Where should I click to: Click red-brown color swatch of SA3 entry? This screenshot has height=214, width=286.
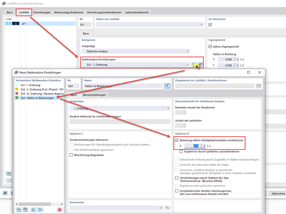pos(17,93)
